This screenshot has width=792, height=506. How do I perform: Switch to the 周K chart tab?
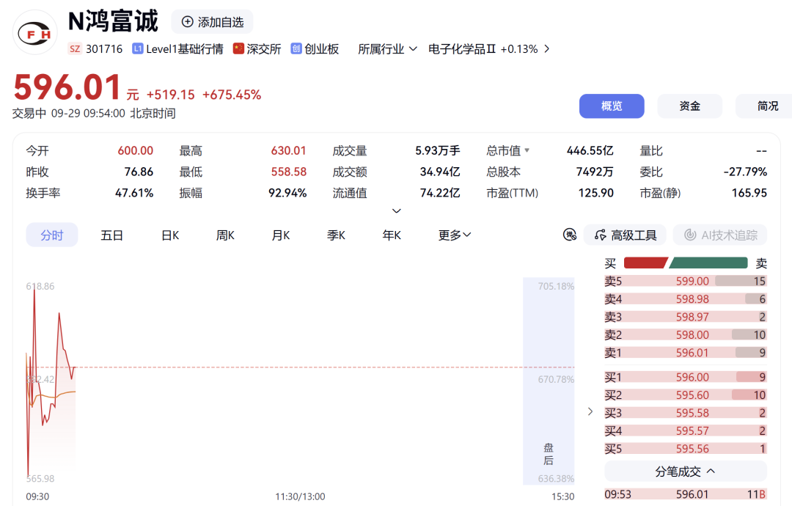[225, 235]
